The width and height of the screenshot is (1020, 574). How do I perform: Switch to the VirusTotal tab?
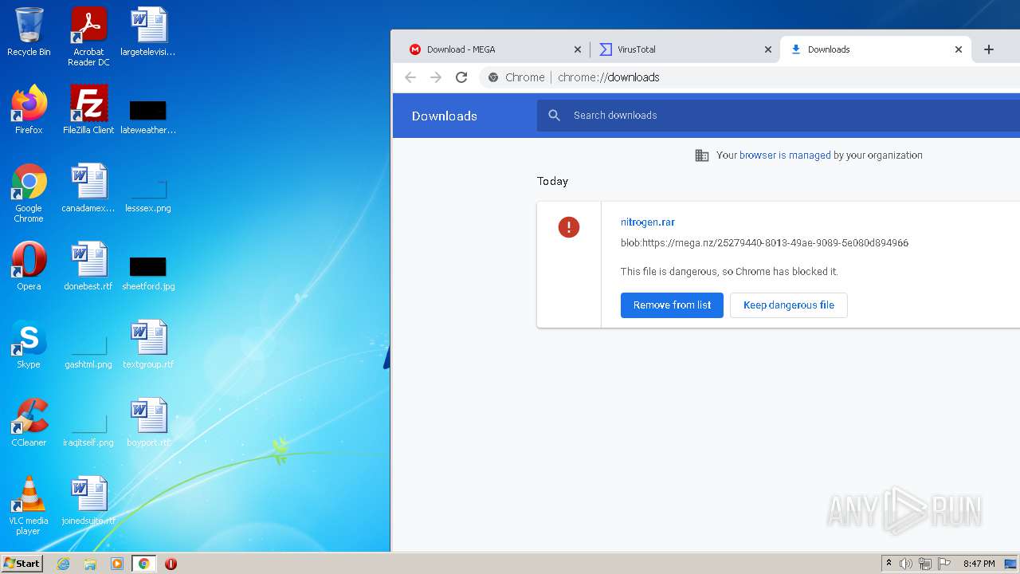tap(685, 49)
